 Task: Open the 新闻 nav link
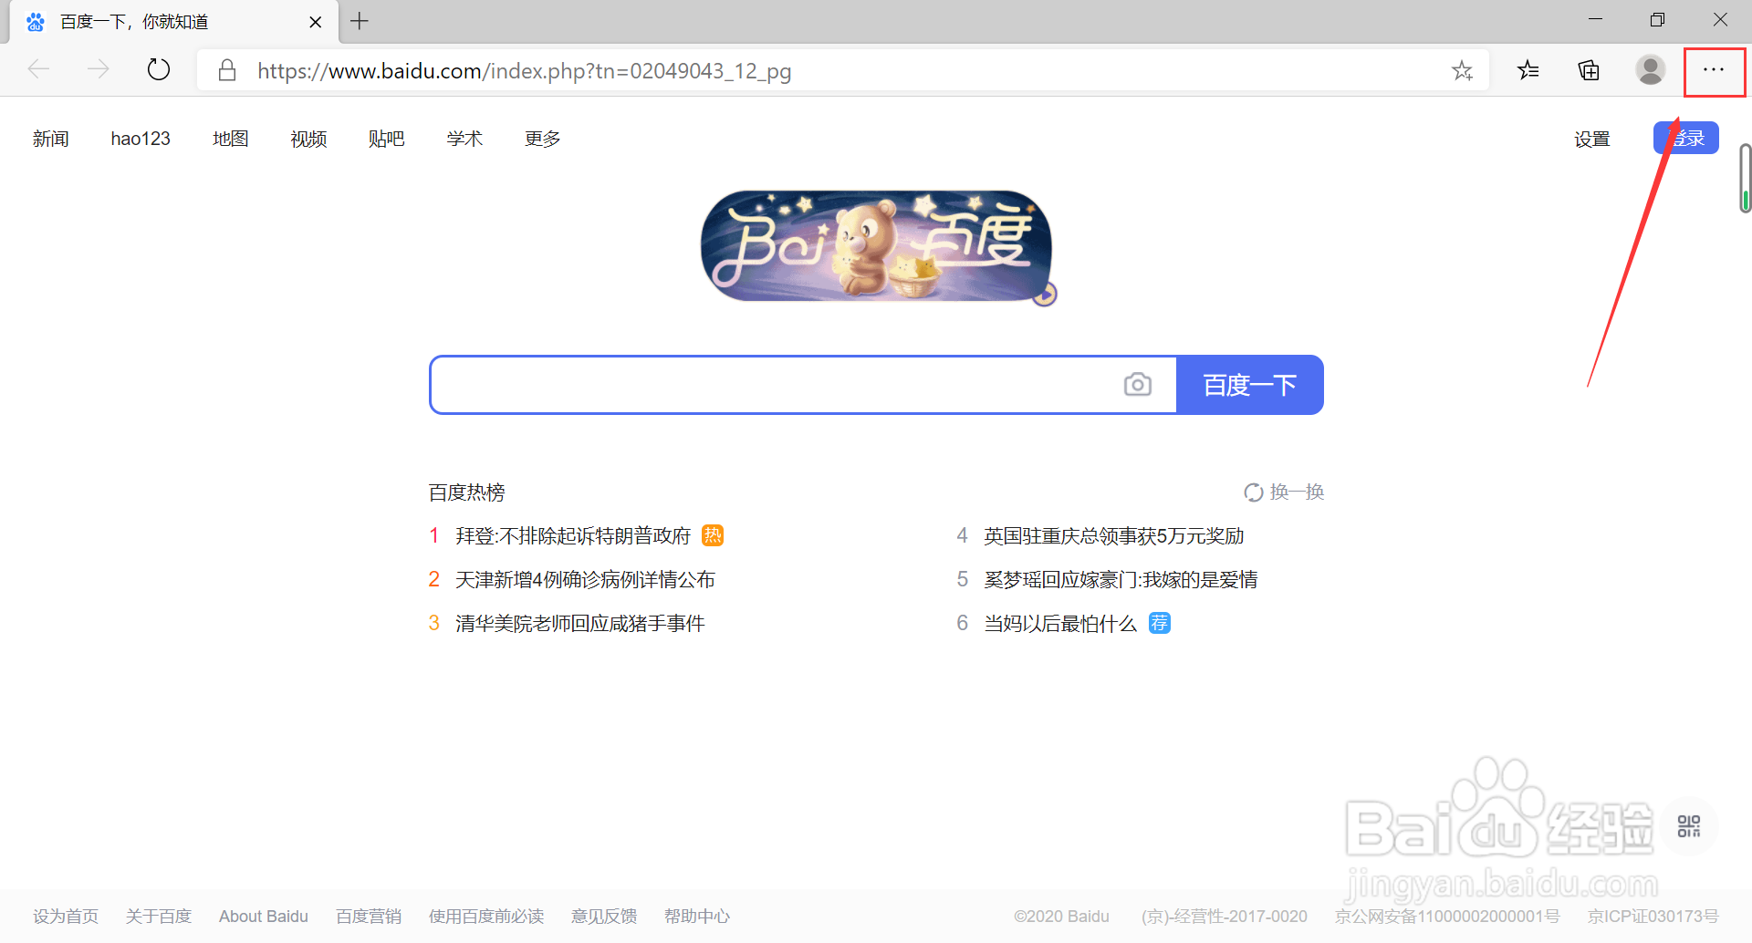(x=51, y=139)
